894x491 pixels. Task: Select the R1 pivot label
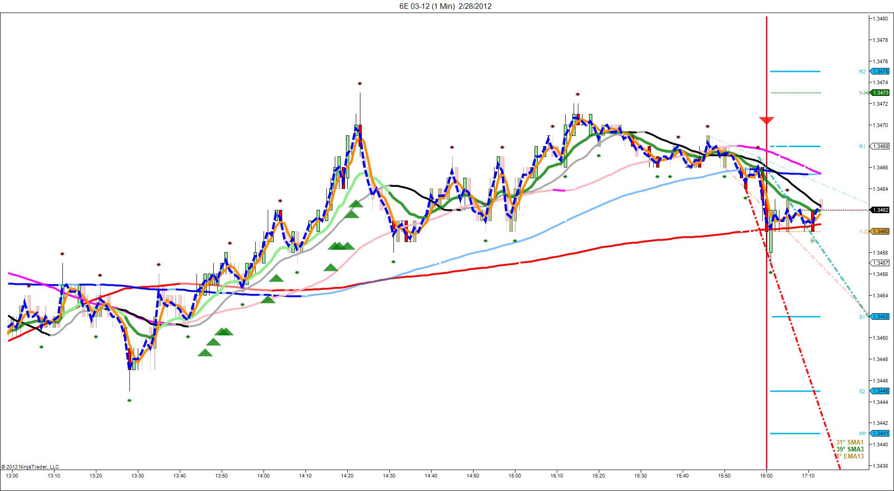862,147
